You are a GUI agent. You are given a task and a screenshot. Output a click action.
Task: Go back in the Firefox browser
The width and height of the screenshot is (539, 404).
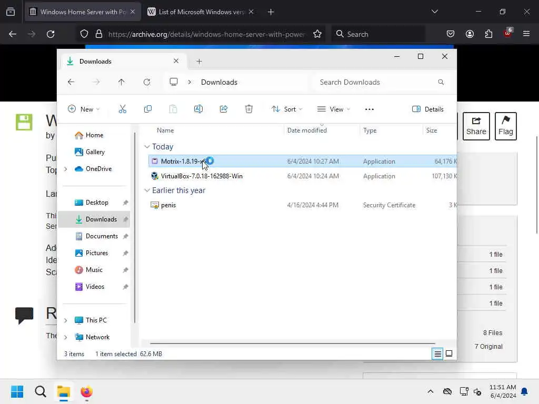(x=13, y=34)
